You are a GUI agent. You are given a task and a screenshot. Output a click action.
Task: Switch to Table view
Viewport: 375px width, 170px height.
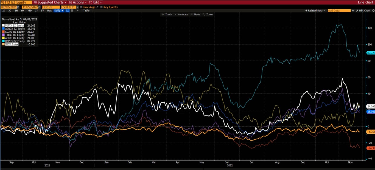[x=86, y=11]
